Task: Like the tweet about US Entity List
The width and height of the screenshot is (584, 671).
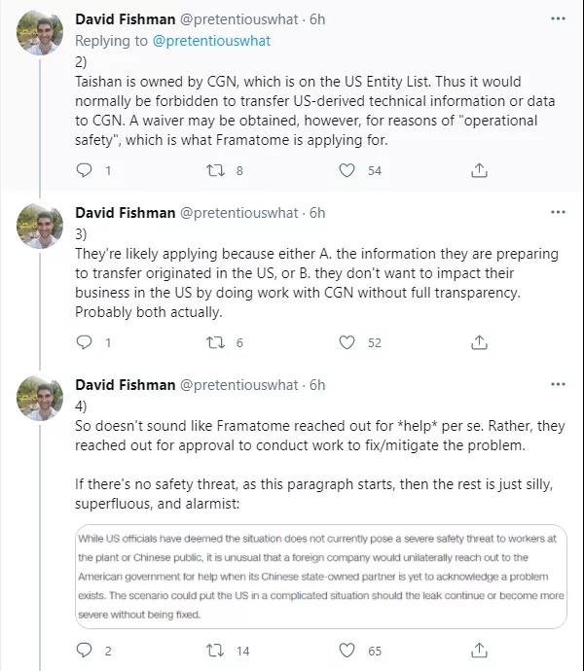Action: coord(347,170)
